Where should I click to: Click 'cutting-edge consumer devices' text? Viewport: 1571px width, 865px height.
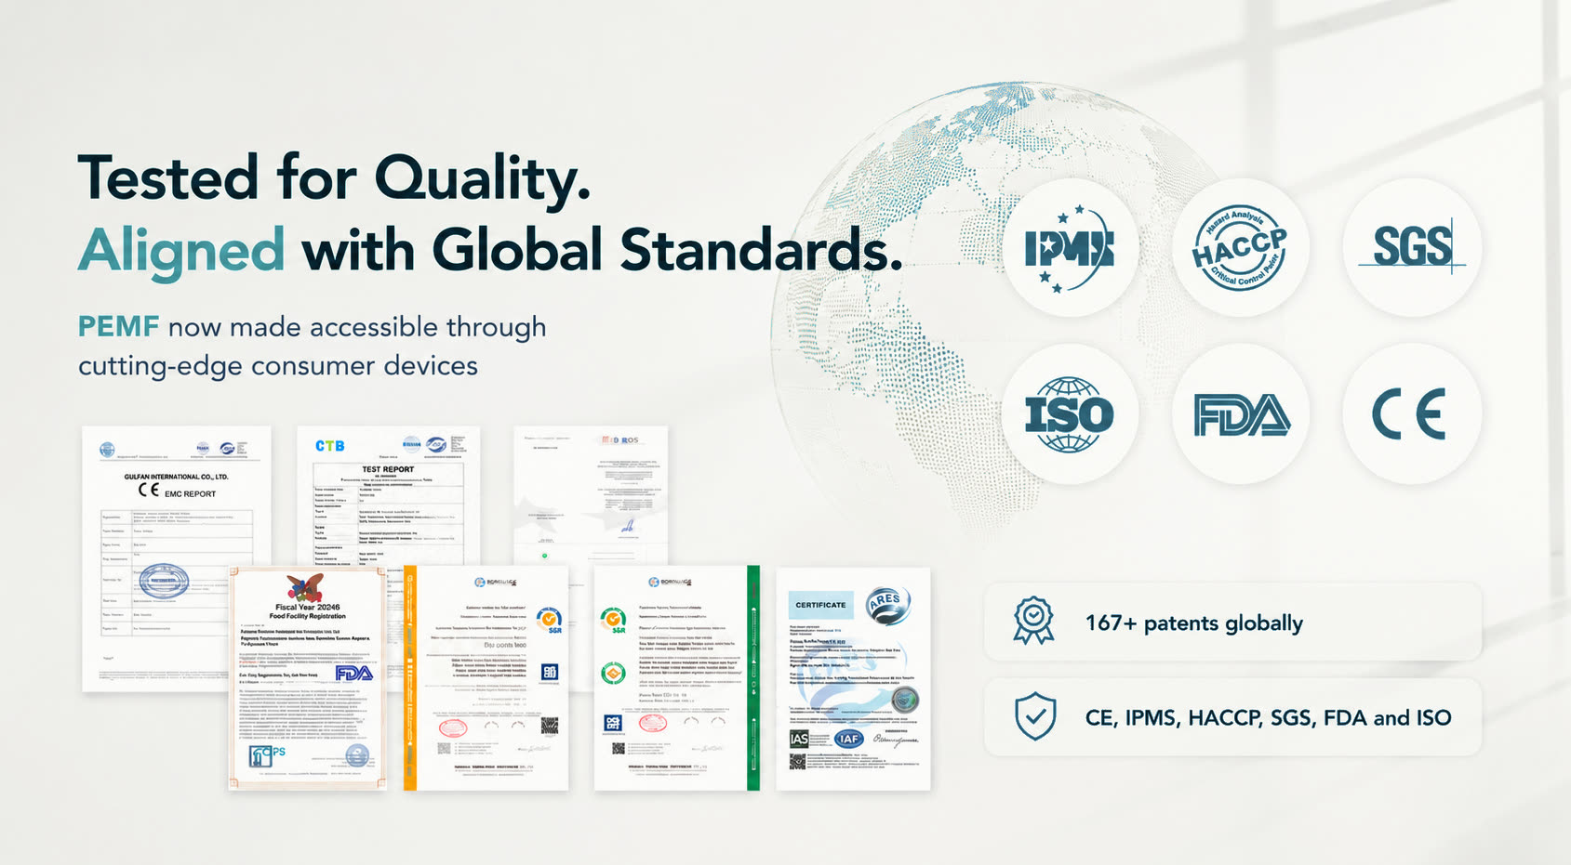click(x=278, y=366)
